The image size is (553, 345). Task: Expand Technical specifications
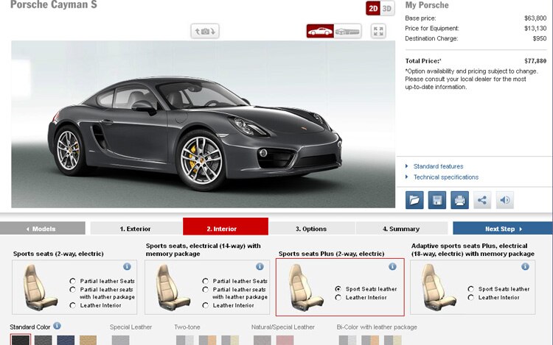click(x=446, y=177)
